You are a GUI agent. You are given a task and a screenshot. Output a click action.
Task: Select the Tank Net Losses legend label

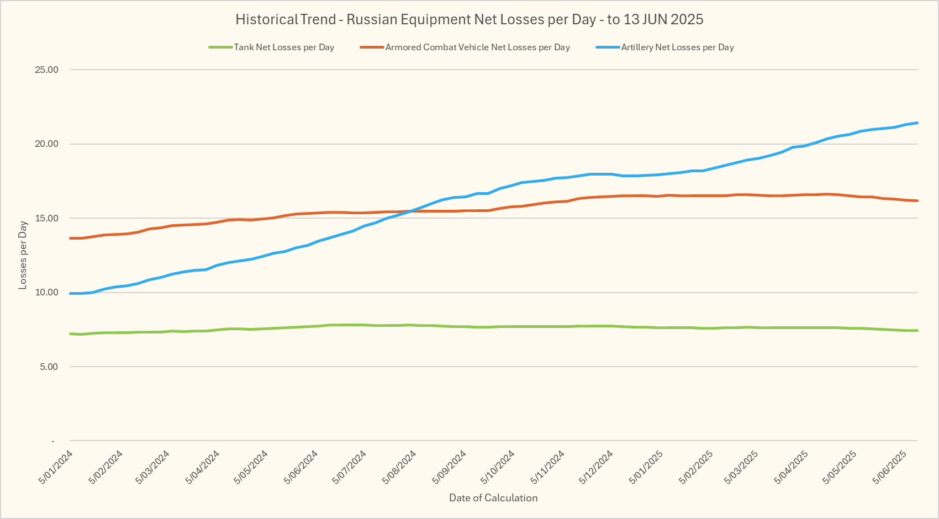click(x=284, y=47)
